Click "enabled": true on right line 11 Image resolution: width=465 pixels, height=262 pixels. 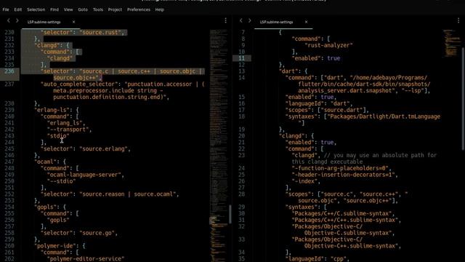point(316,58)
